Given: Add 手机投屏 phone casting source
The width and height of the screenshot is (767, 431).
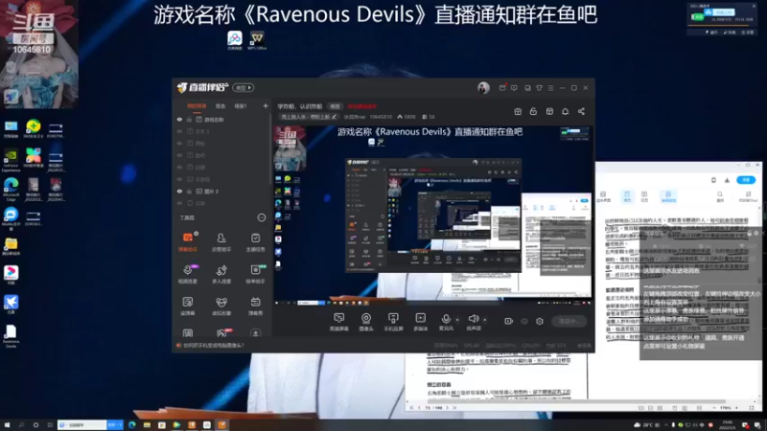Looking at the screenshot, I should tap(393, 322).
